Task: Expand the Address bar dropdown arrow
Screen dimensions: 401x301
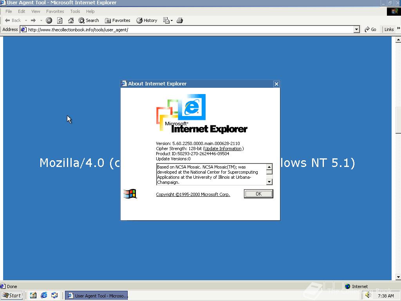Action: (357, 30)
